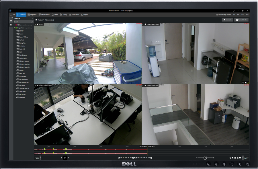Viewport: 258px width, 169px height.
Task: Expand the Balcony channel
Action: [x=16, y=34]
